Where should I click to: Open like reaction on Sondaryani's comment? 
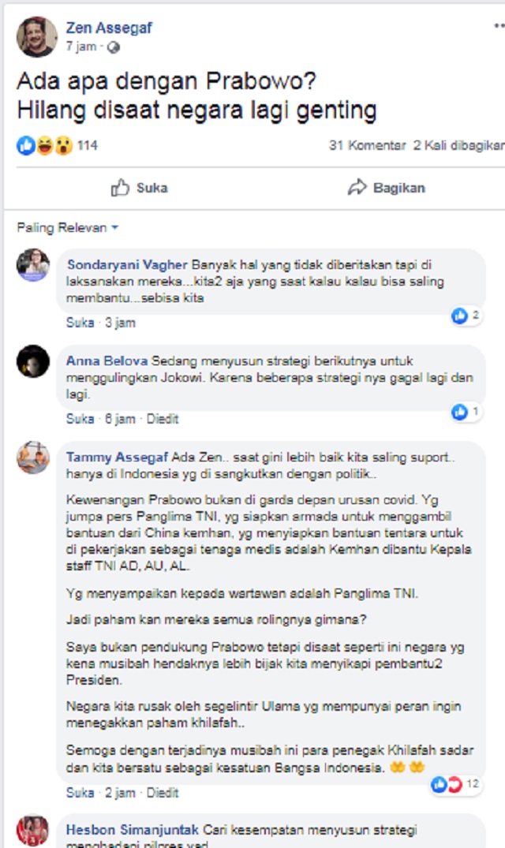tap(466, 316)
